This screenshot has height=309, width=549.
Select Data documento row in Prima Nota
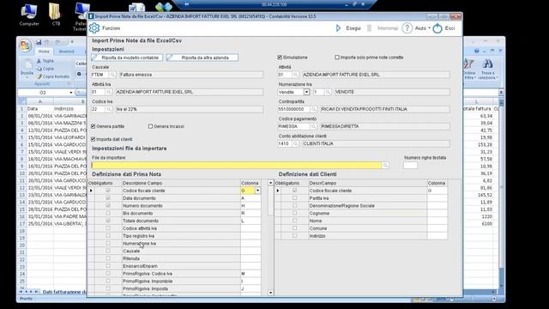click(174, 198)
